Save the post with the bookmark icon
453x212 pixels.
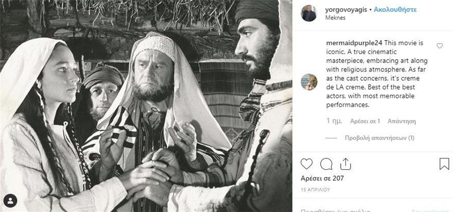(444, 164)
